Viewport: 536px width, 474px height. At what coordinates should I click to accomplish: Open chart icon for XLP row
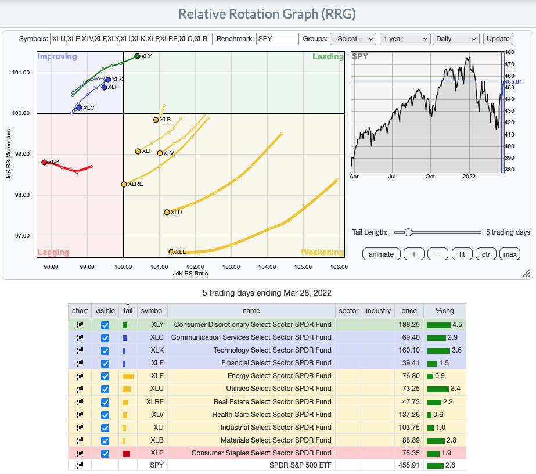coord(80,454)
